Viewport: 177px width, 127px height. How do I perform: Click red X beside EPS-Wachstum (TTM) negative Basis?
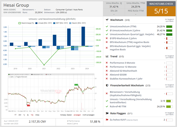pos(107,42)
